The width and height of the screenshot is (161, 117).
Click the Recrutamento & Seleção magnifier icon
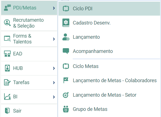pos(7,23)
